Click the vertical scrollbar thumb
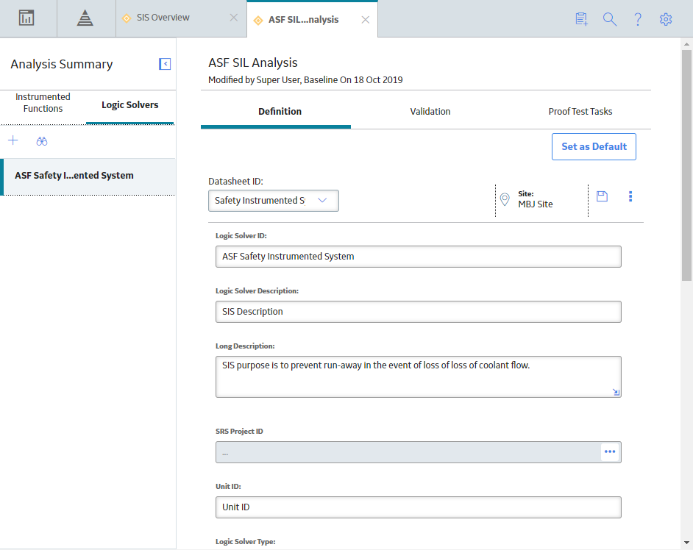 pyautogui.click(x=686, y=164)
